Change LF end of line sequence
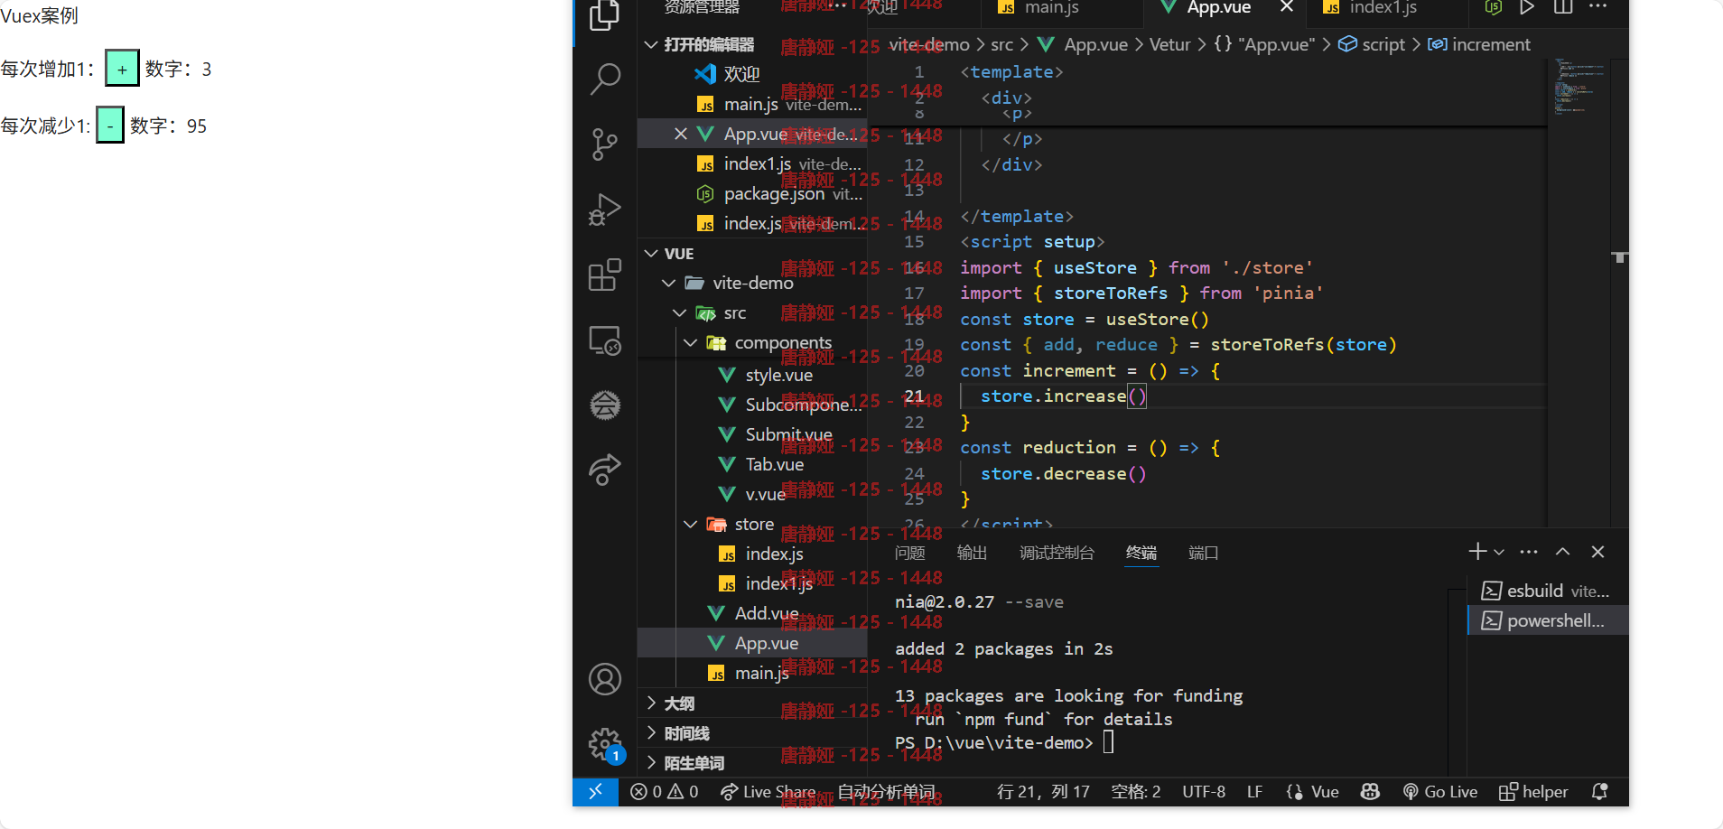 (1254, 792)
